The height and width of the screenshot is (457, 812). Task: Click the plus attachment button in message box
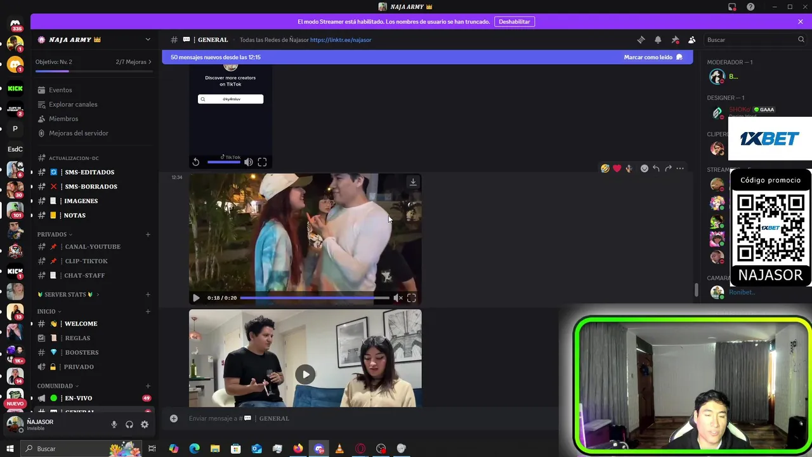pos(173,418)
